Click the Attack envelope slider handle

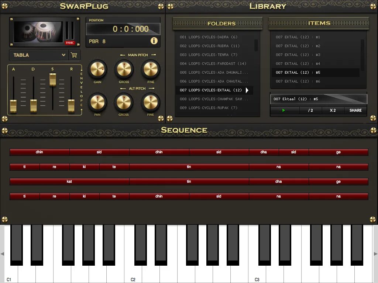coord(13,106)
